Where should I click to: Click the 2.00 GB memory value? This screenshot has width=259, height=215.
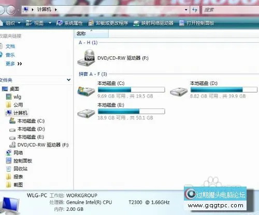coord(75,209)
